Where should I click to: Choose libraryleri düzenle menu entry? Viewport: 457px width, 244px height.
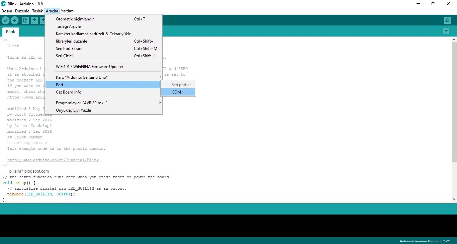click(x=104, y=41)
